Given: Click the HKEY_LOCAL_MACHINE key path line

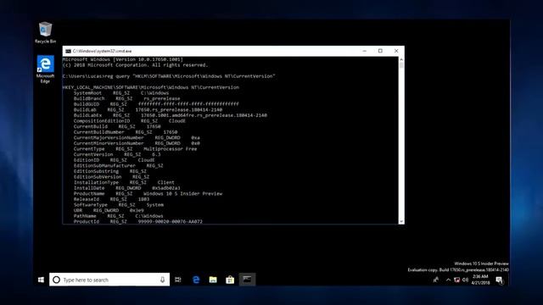Looking at the screenshot, I should [x=151, y=87].
